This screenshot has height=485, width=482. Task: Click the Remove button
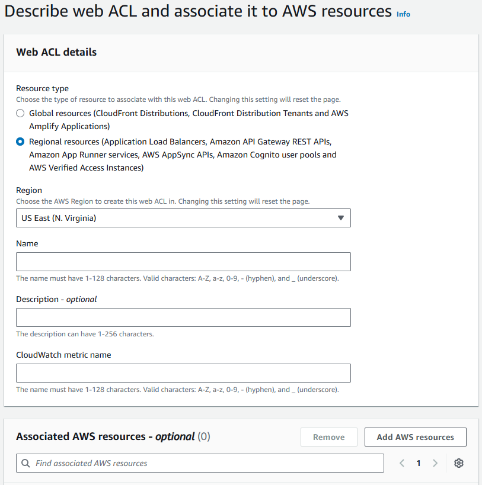328,437
